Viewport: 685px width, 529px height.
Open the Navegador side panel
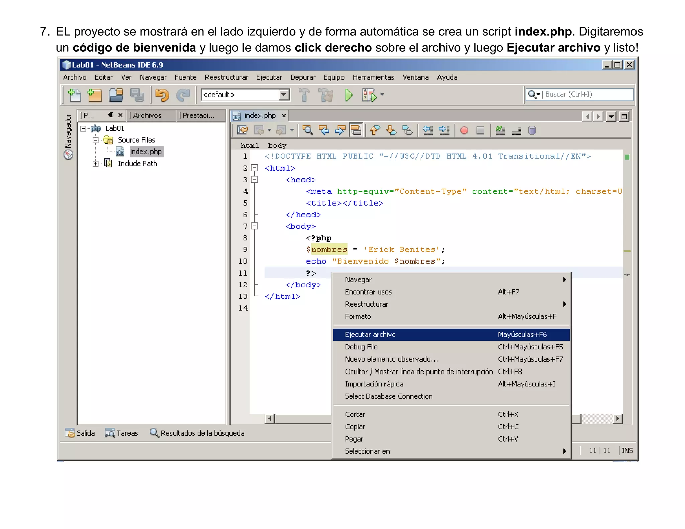68,136
